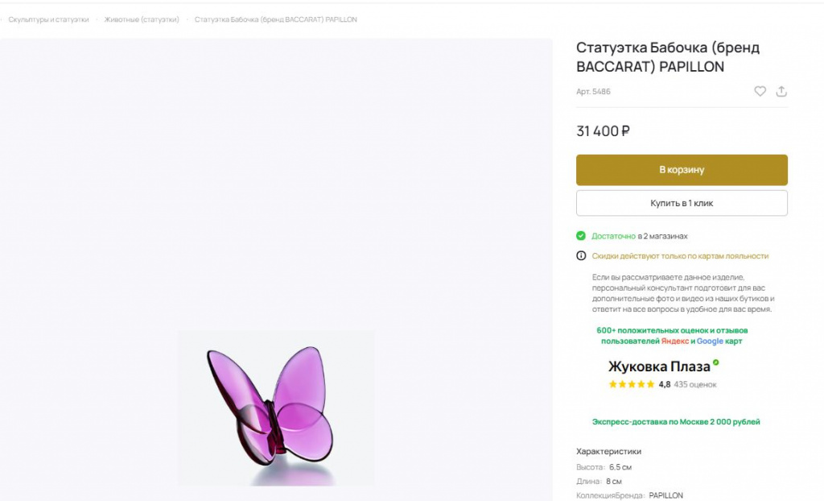
Task: Click the info icon about loyalty card discounts
Action: tap(581, 256)
